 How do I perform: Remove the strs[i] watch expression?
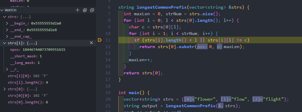pyautogui.click(x=91, y=43)
